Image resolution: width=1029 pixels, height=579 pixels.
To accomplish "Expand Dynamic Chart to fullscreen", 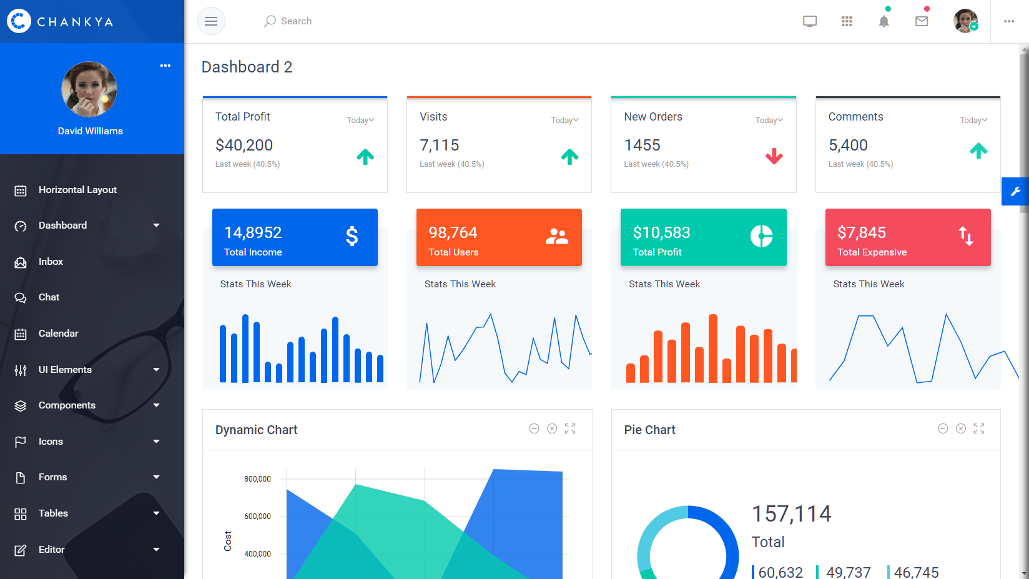I will click(570, 428).
